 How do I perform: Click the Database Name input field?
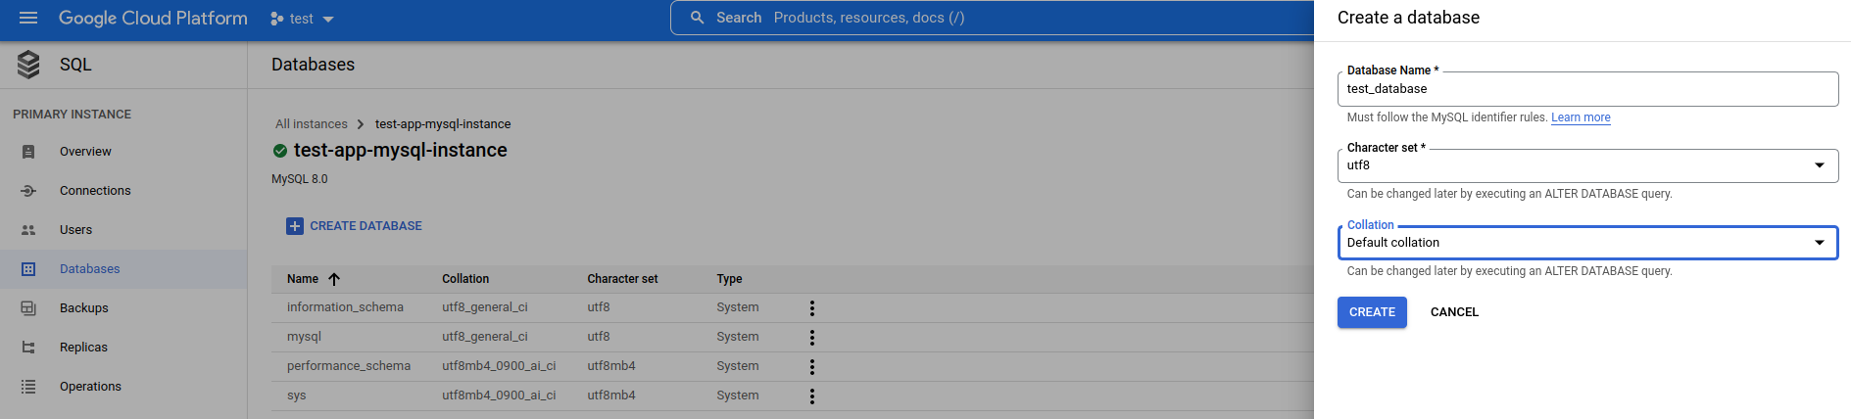[x=1587, y=89]
